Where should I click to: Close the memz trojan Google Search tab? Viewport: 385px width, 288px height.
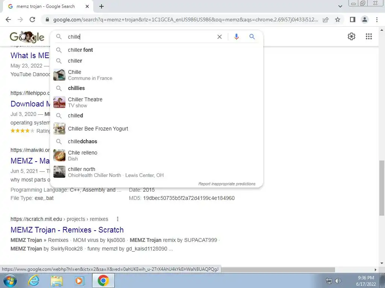[x=87, y=6]
